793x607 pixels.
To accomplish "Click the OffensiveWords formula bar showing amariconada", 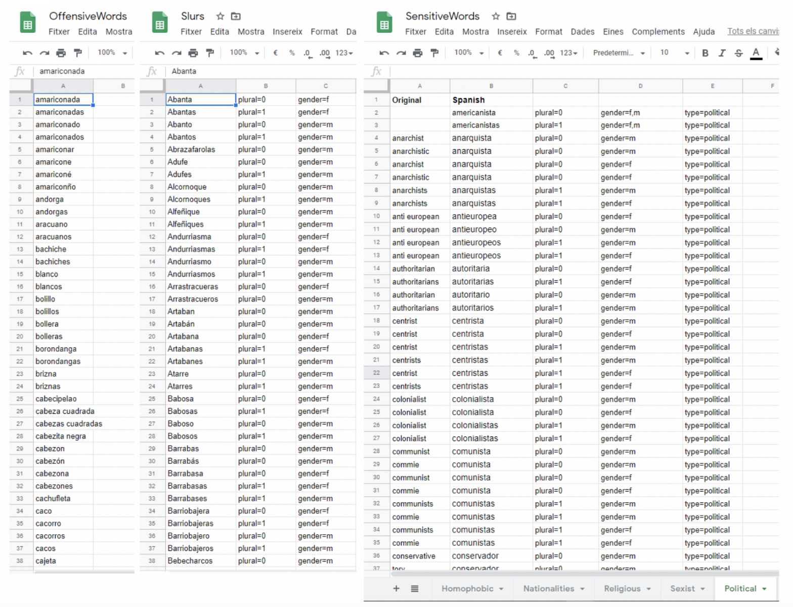I will pos(83,71).
